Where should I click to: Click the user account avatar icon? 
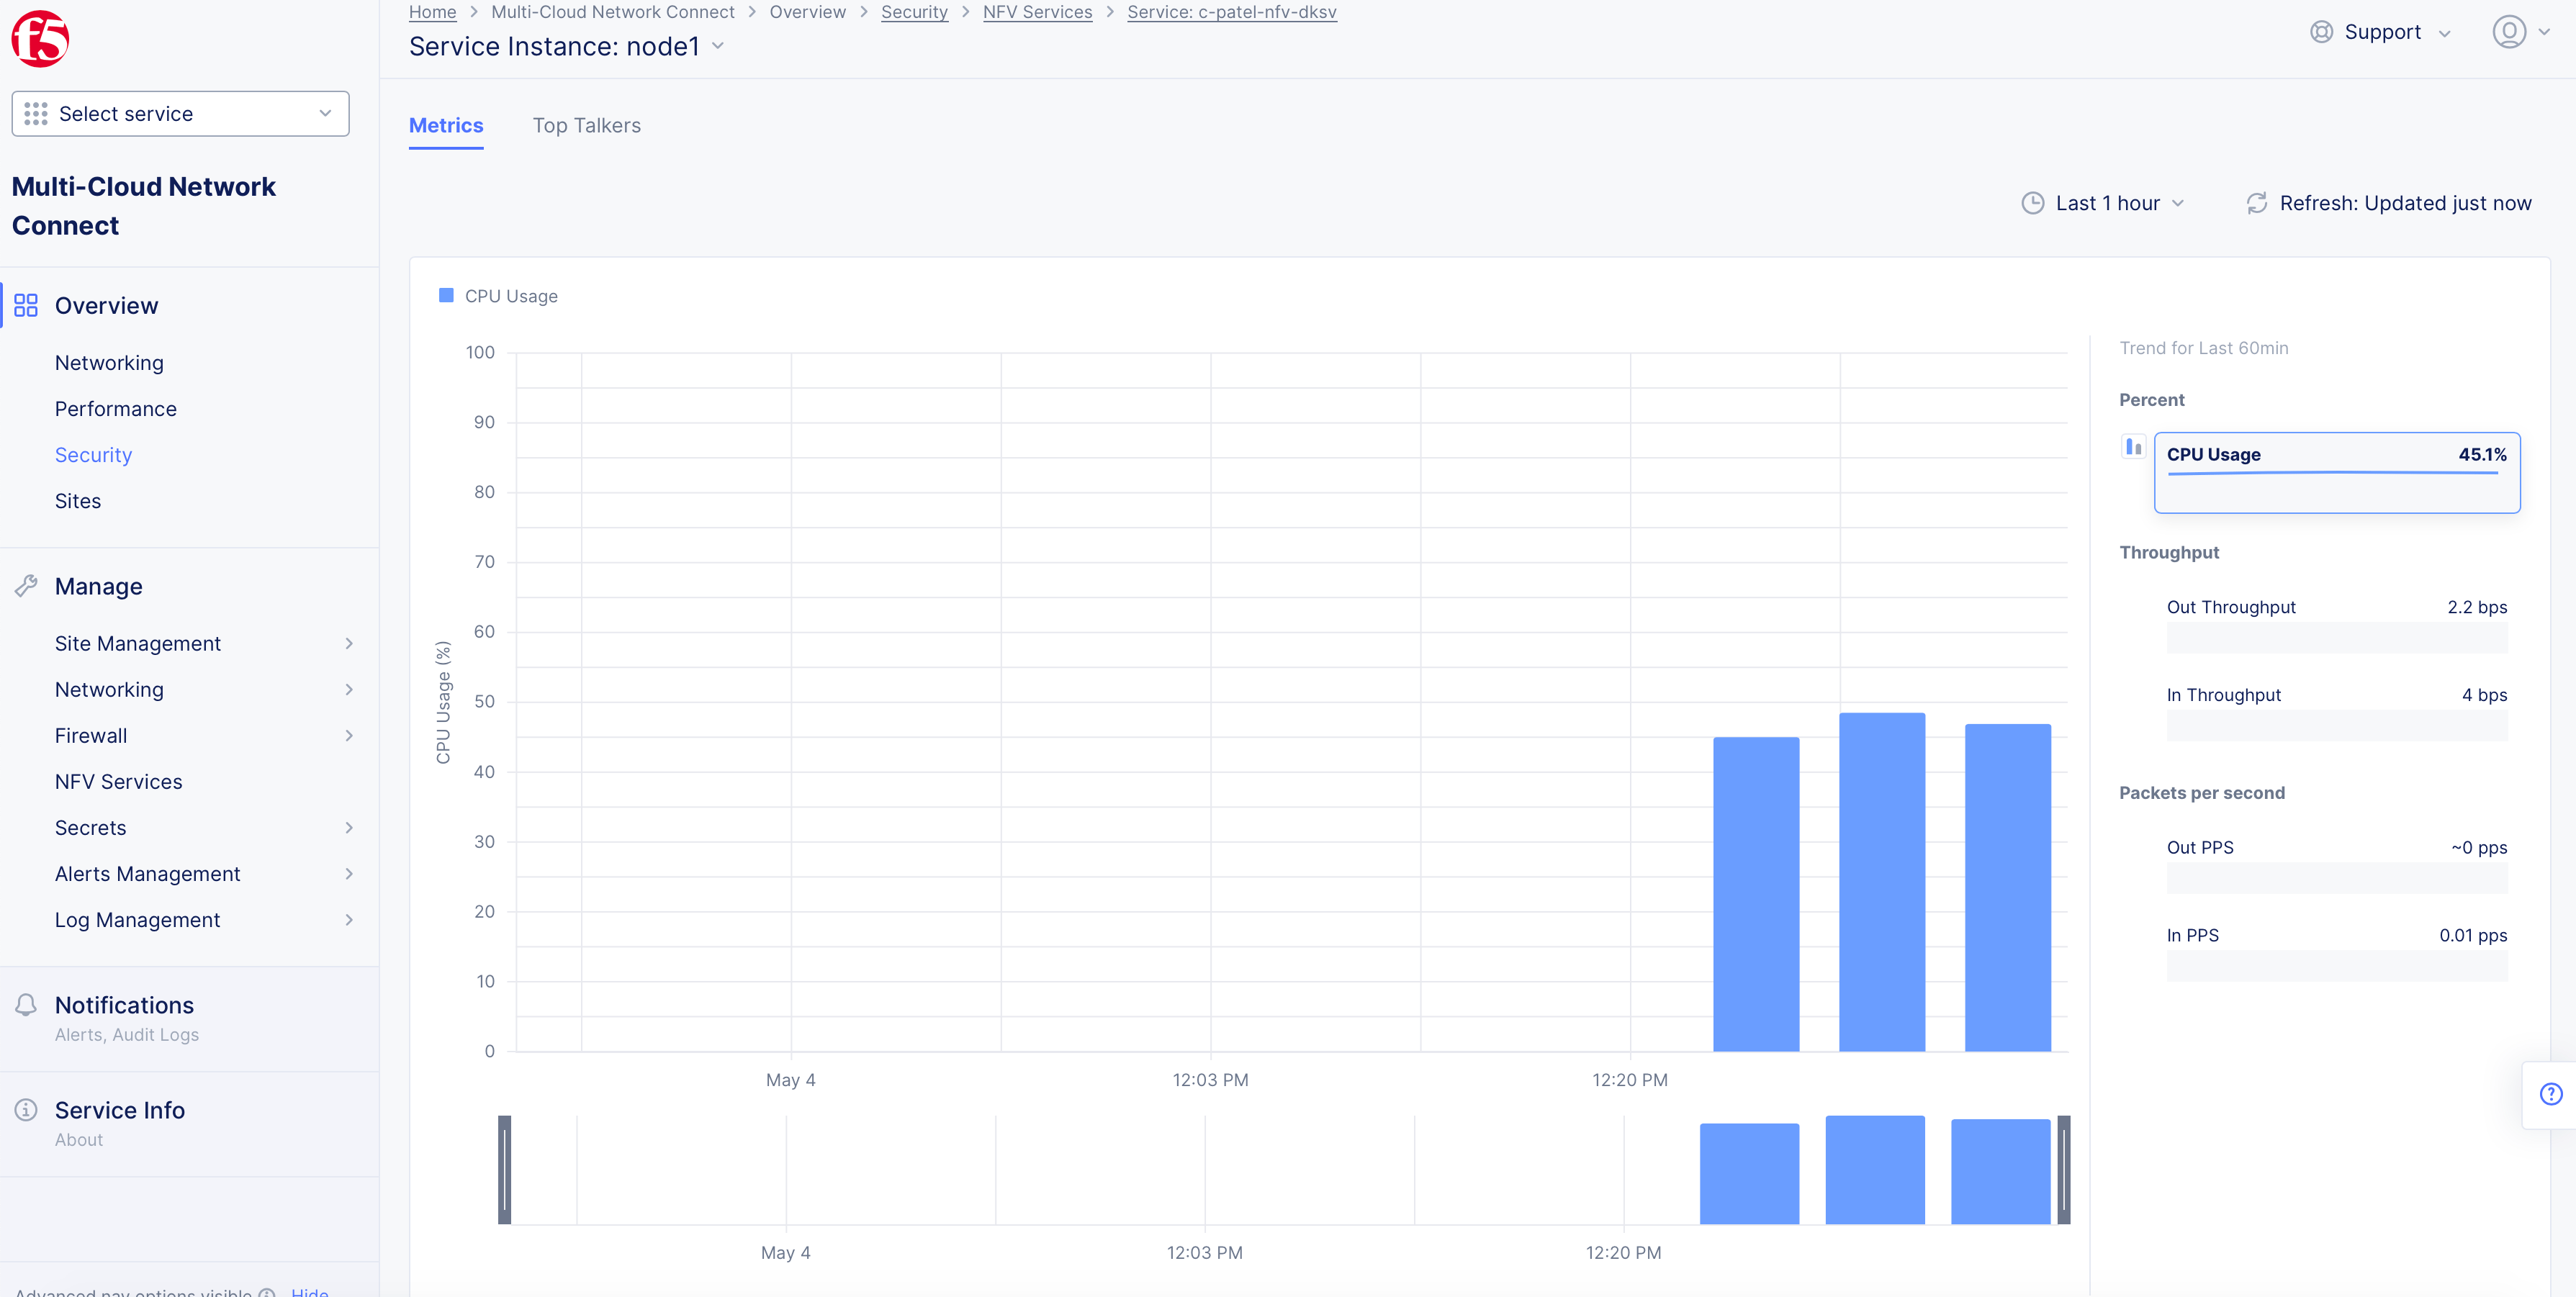coord(2509,32)
